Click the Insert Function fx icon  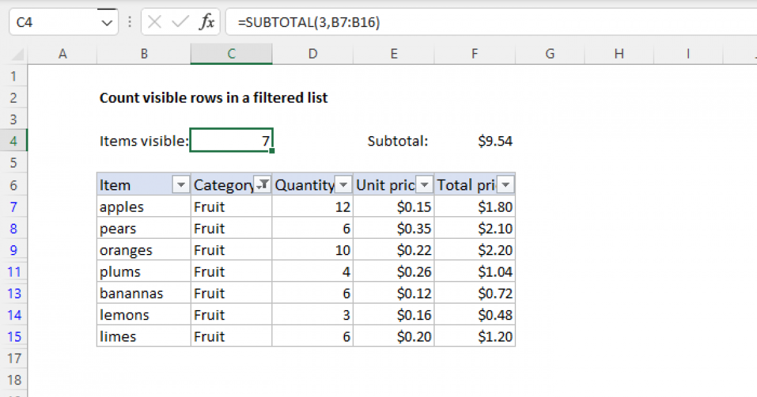pyautogui.click(x=206, y=23)
